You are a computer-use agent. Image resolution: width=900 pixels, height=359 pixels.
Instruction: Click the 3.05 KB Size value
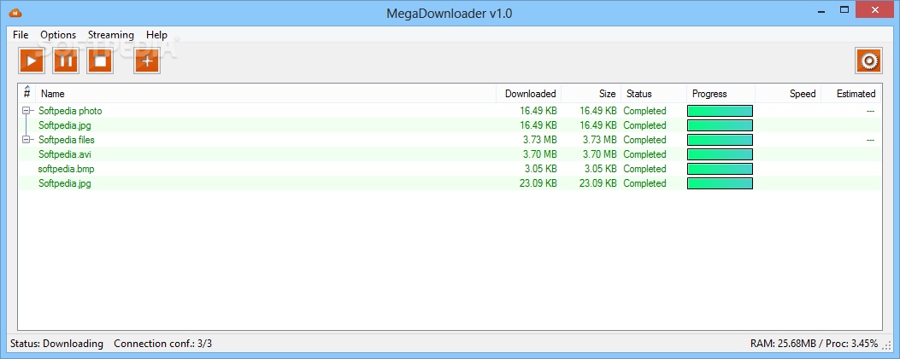click(x=600, y=169)
